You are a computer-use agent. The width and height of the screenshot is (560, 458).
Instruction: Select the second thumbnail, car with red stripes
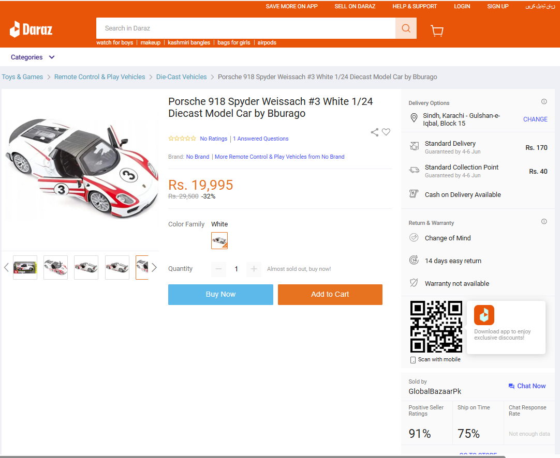(55, 267)
